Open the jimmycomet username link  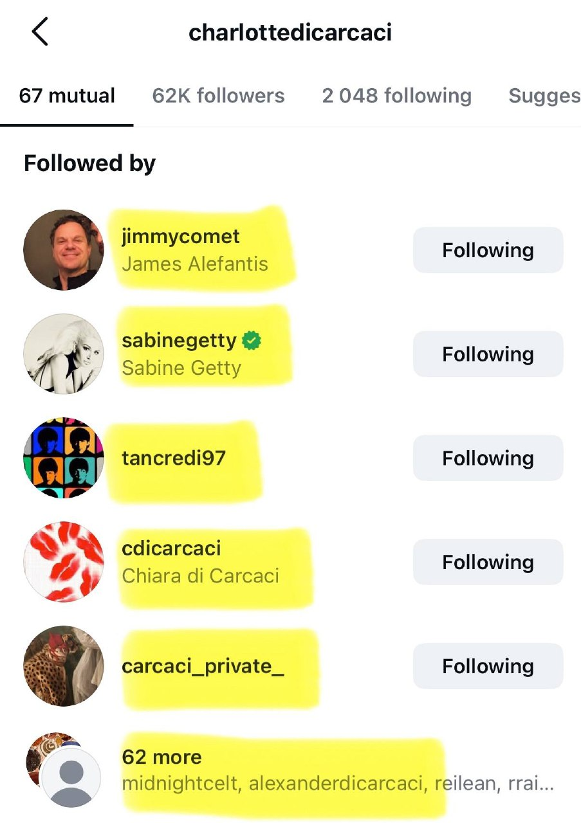(180, 236)
